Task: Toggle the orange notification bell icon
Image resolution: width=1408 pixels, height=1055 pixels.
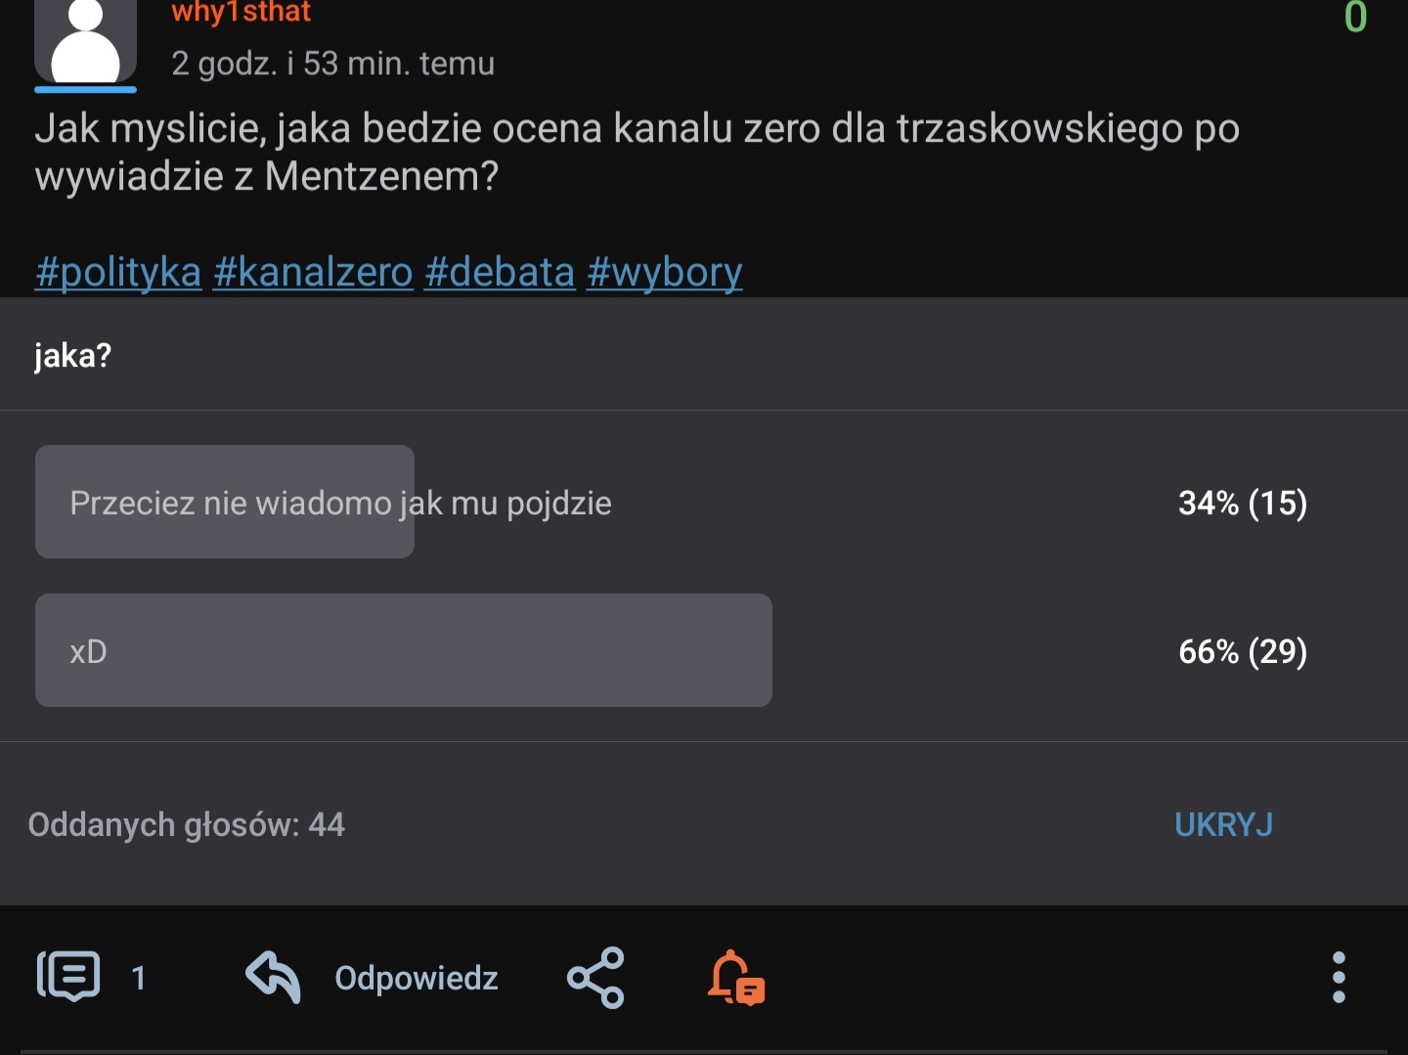Action: (x=735, y=977)
